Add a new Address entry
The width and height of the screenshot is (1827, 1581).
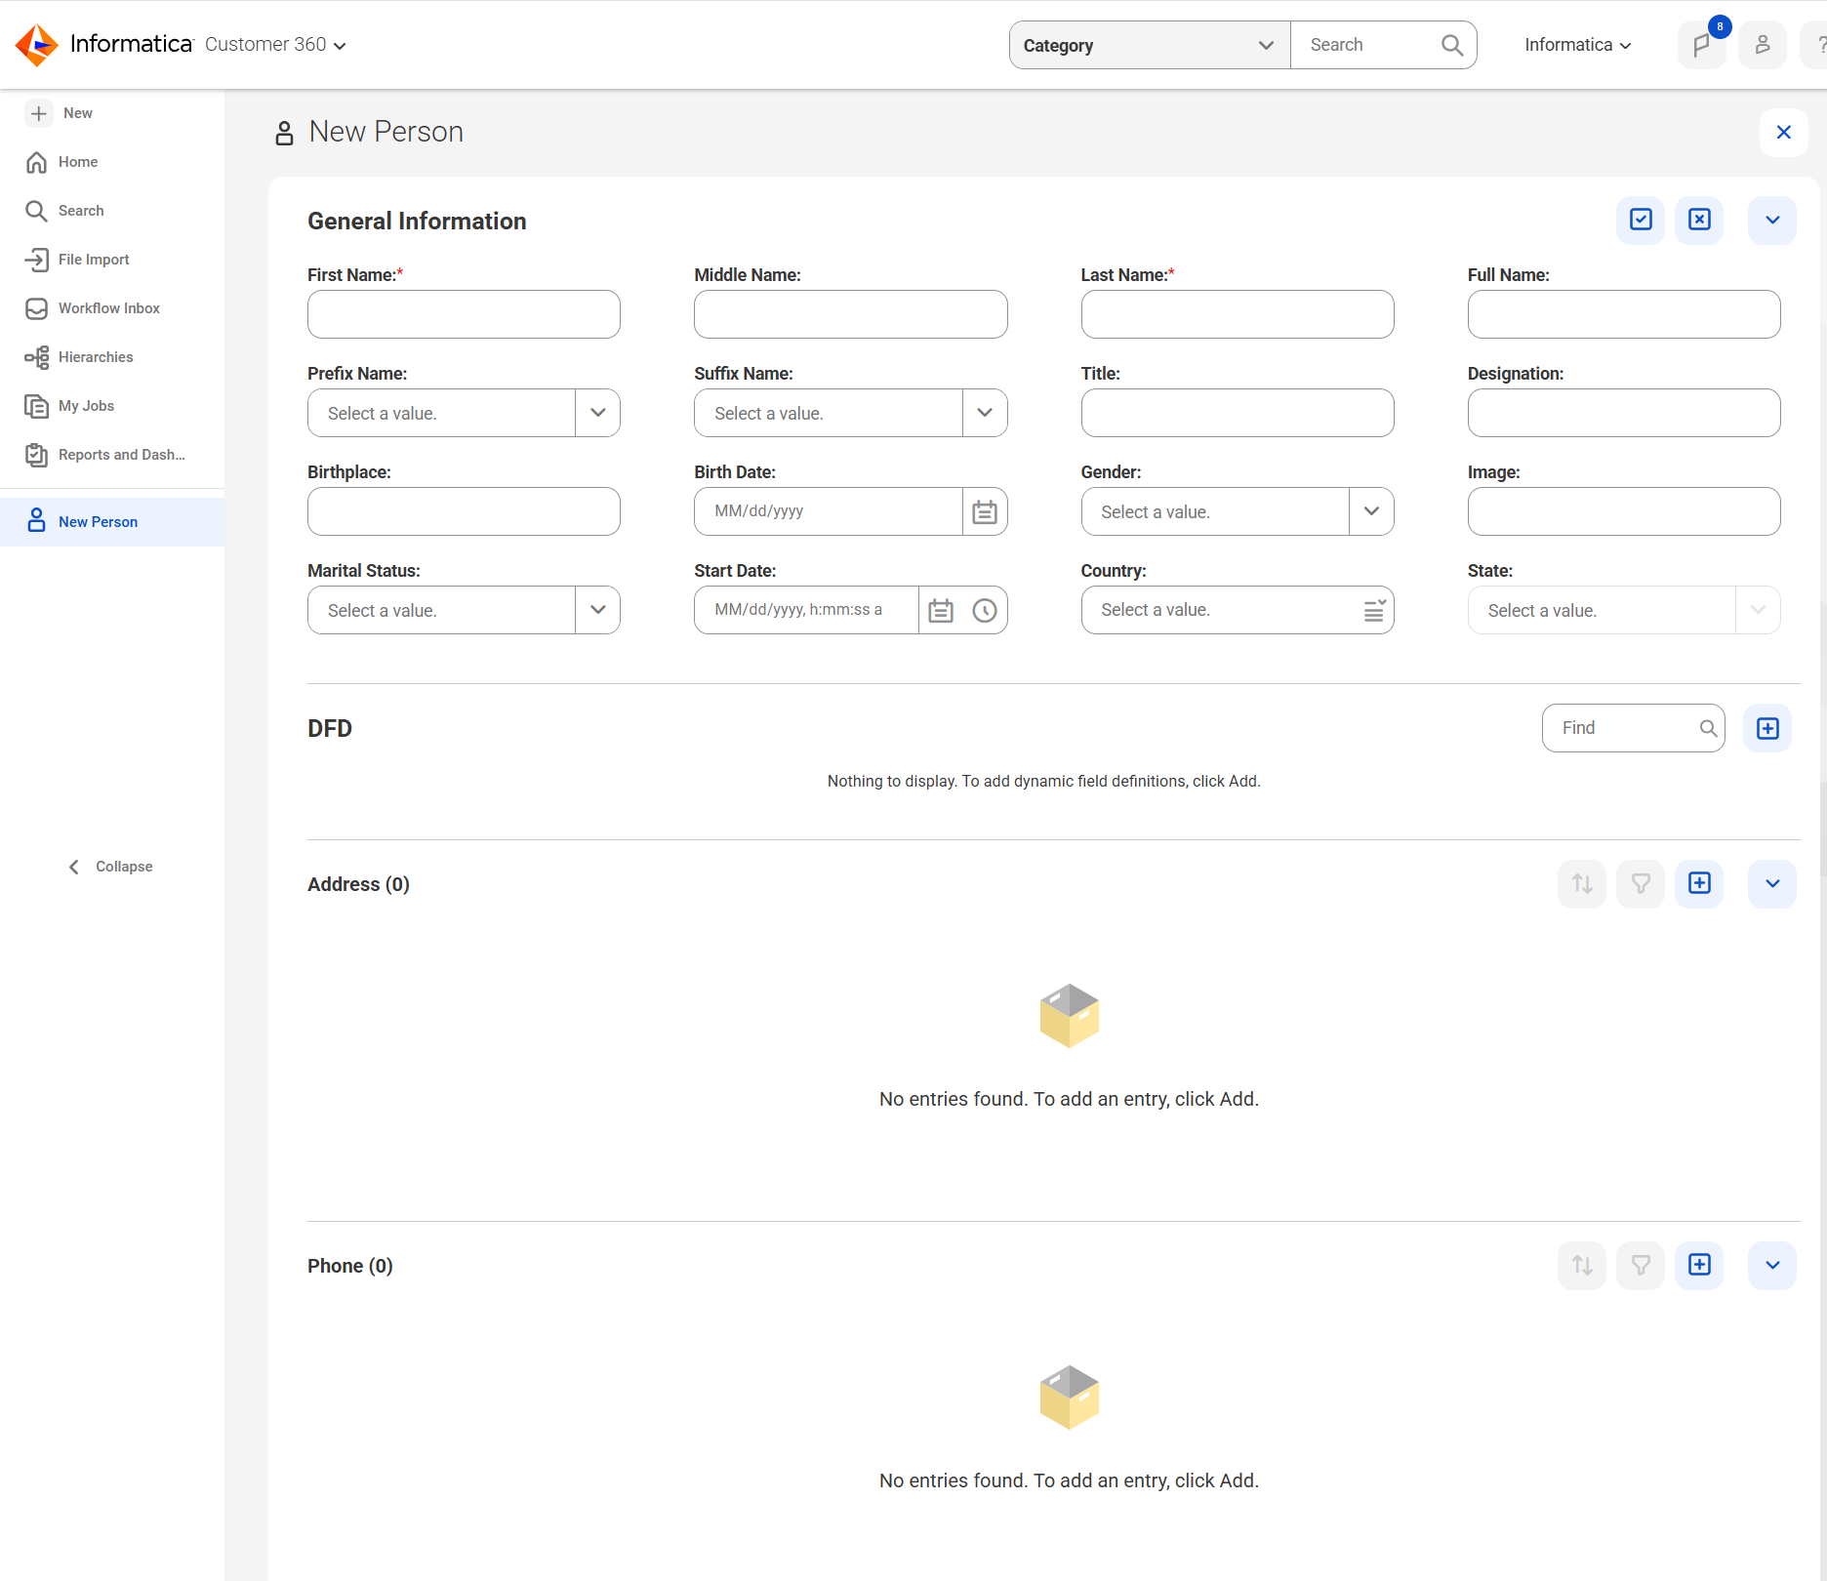tap(1699, 883)
